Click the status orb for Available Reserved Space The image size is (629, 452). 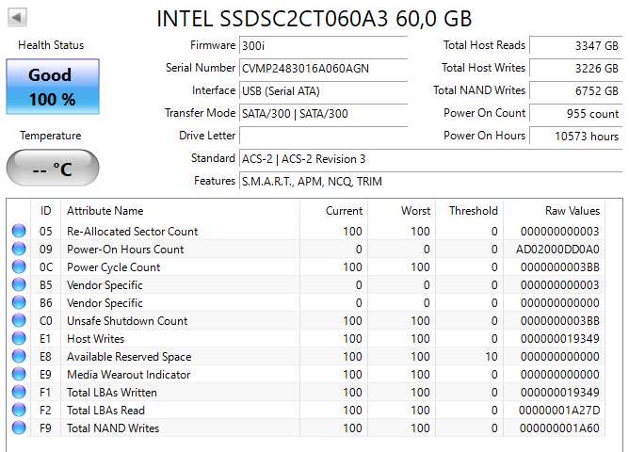coord(20,357)
